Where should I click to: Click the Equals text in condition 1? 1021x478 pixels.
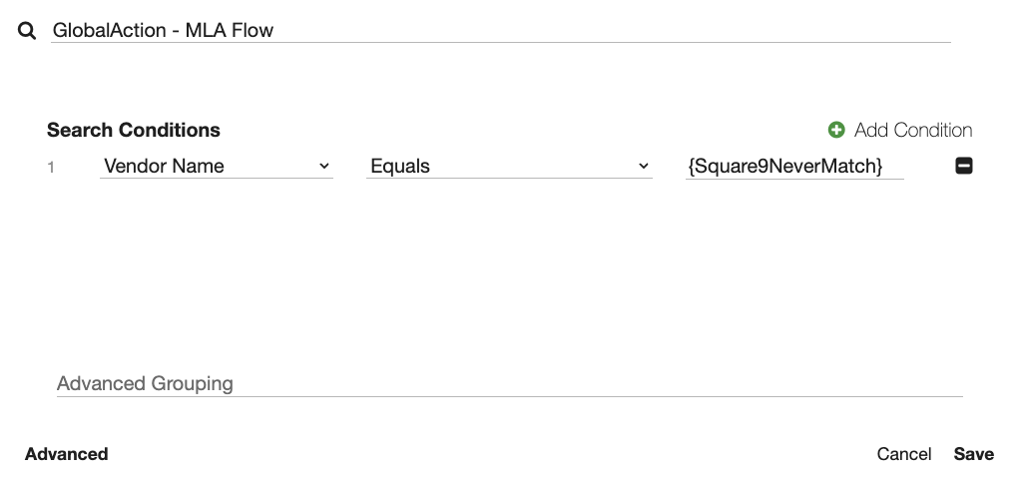coord(400,167)
